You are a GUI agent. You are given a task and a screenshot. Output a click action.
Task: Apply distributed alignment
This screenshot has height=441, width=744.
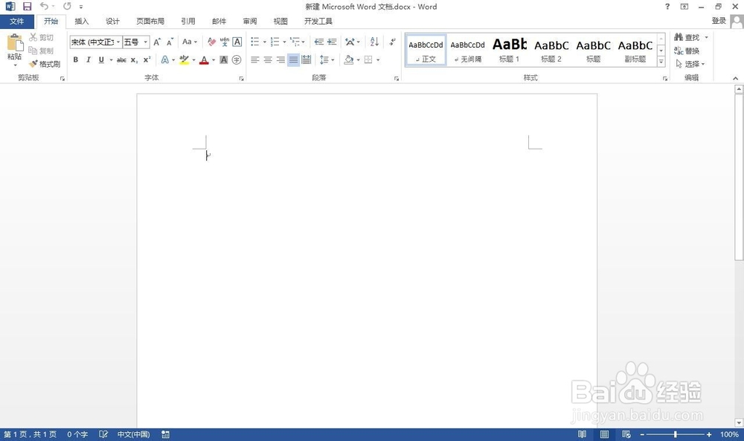coord(306,59)
